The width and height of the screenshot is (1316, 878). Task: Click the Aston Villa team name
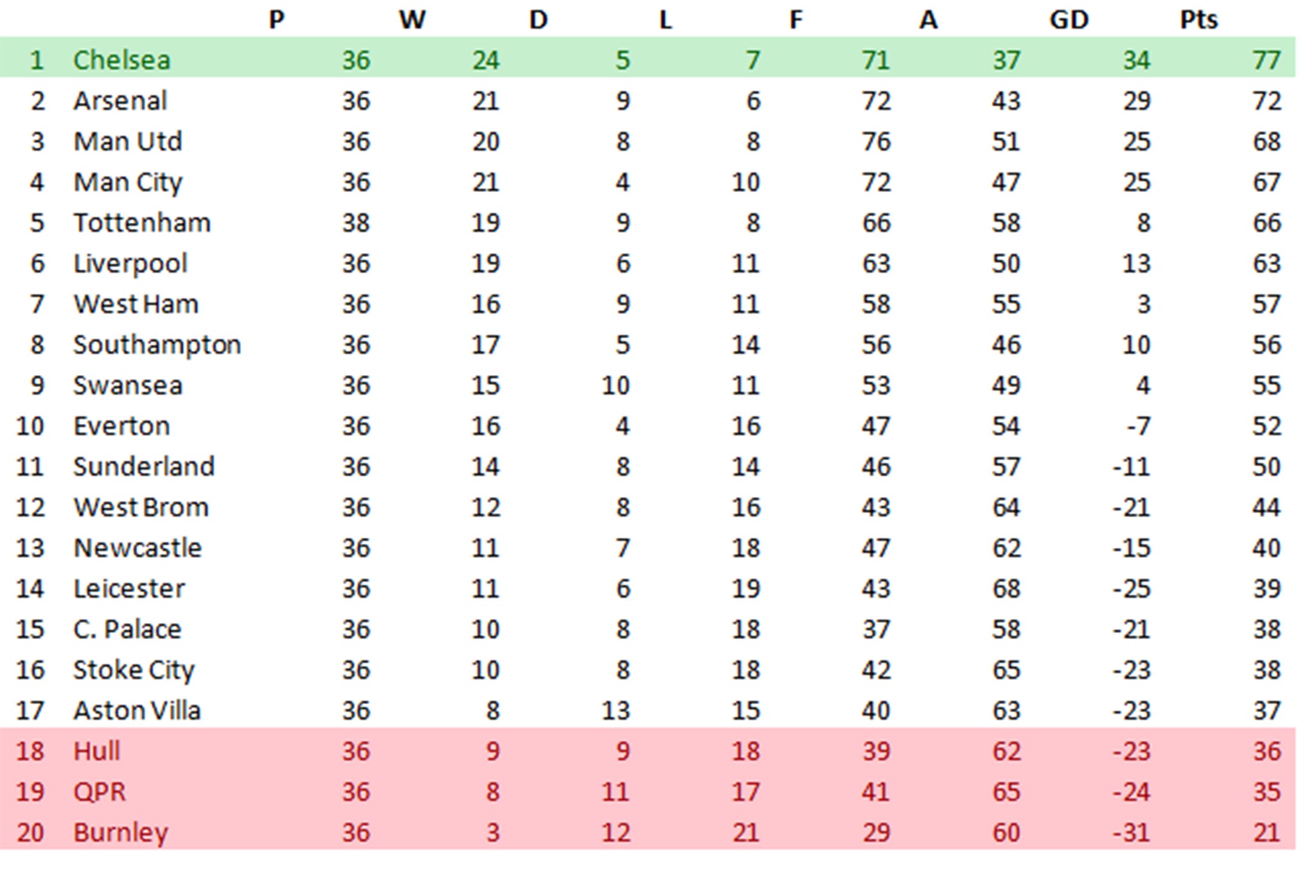tap(137, 711)
